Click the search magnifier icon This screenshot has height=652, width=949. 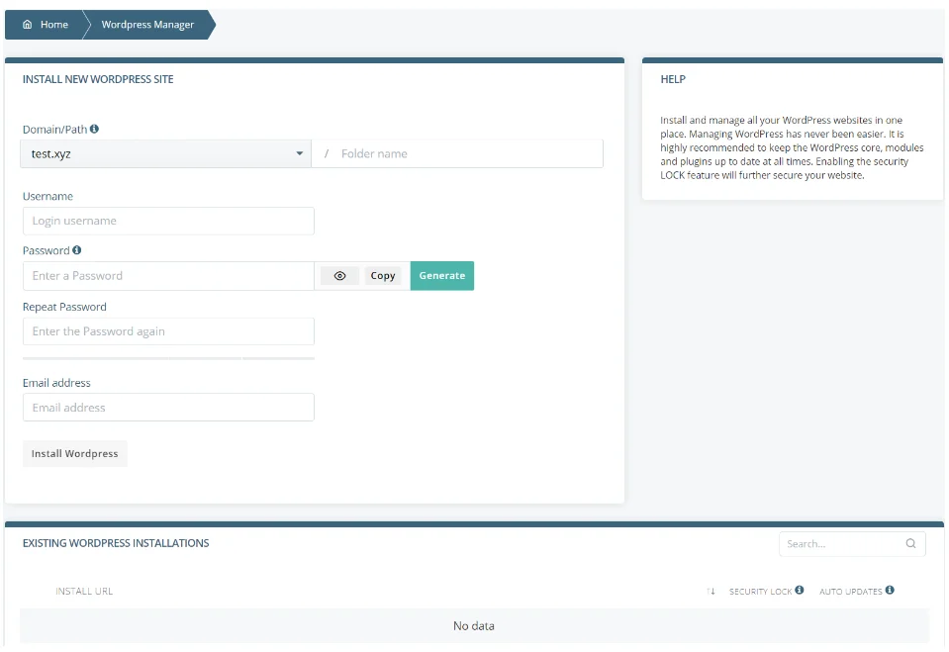click(910, 543)
